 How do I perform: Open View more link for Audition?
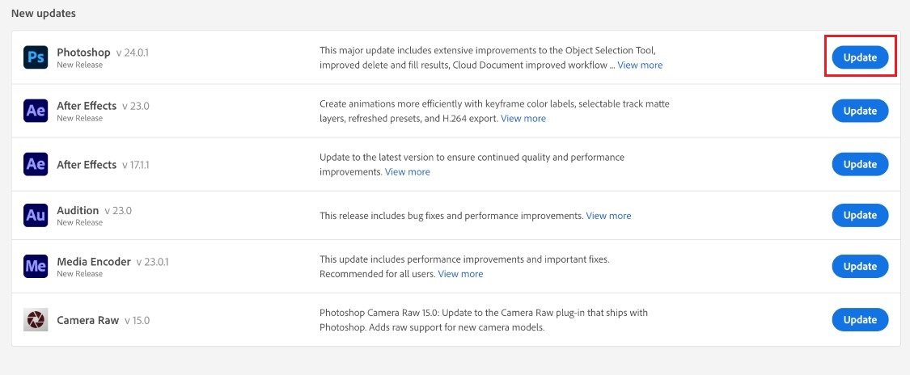[x=608, y=216]
